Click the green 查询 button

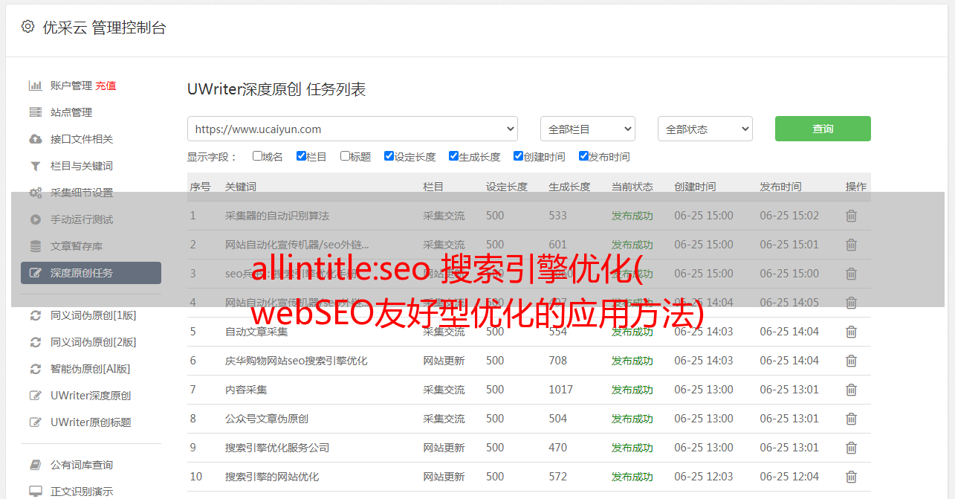823,129
